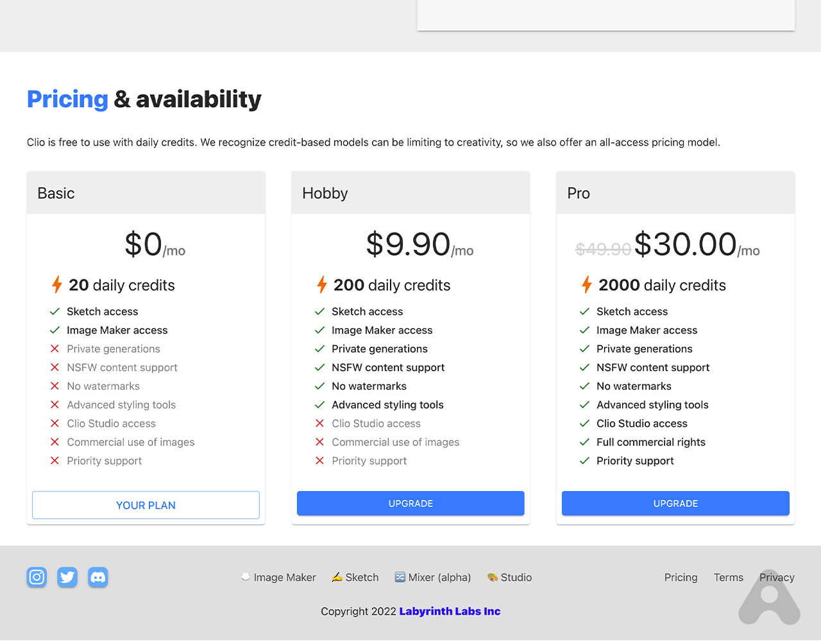The height and width of the screenshot is (641, 821).
Task: Click red X beside Hobby Priority support
Action: pyautogui.click(x=319, y=461)
